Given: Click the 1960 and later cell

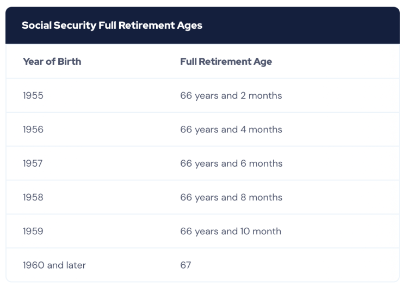Looking at the screenshot, I should (x=54, y=265).
